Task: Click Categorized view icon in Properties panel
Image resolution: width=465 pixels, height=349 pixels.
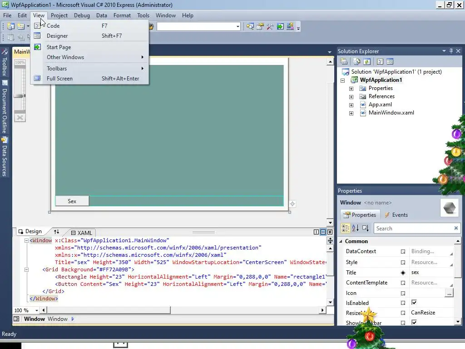Action: pos(346,228)
